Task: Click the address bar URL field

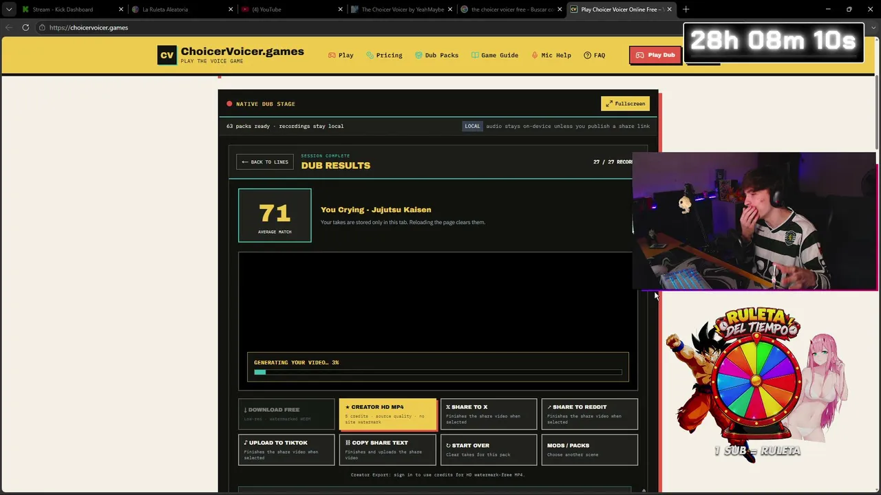Action: tap(358, 27)
